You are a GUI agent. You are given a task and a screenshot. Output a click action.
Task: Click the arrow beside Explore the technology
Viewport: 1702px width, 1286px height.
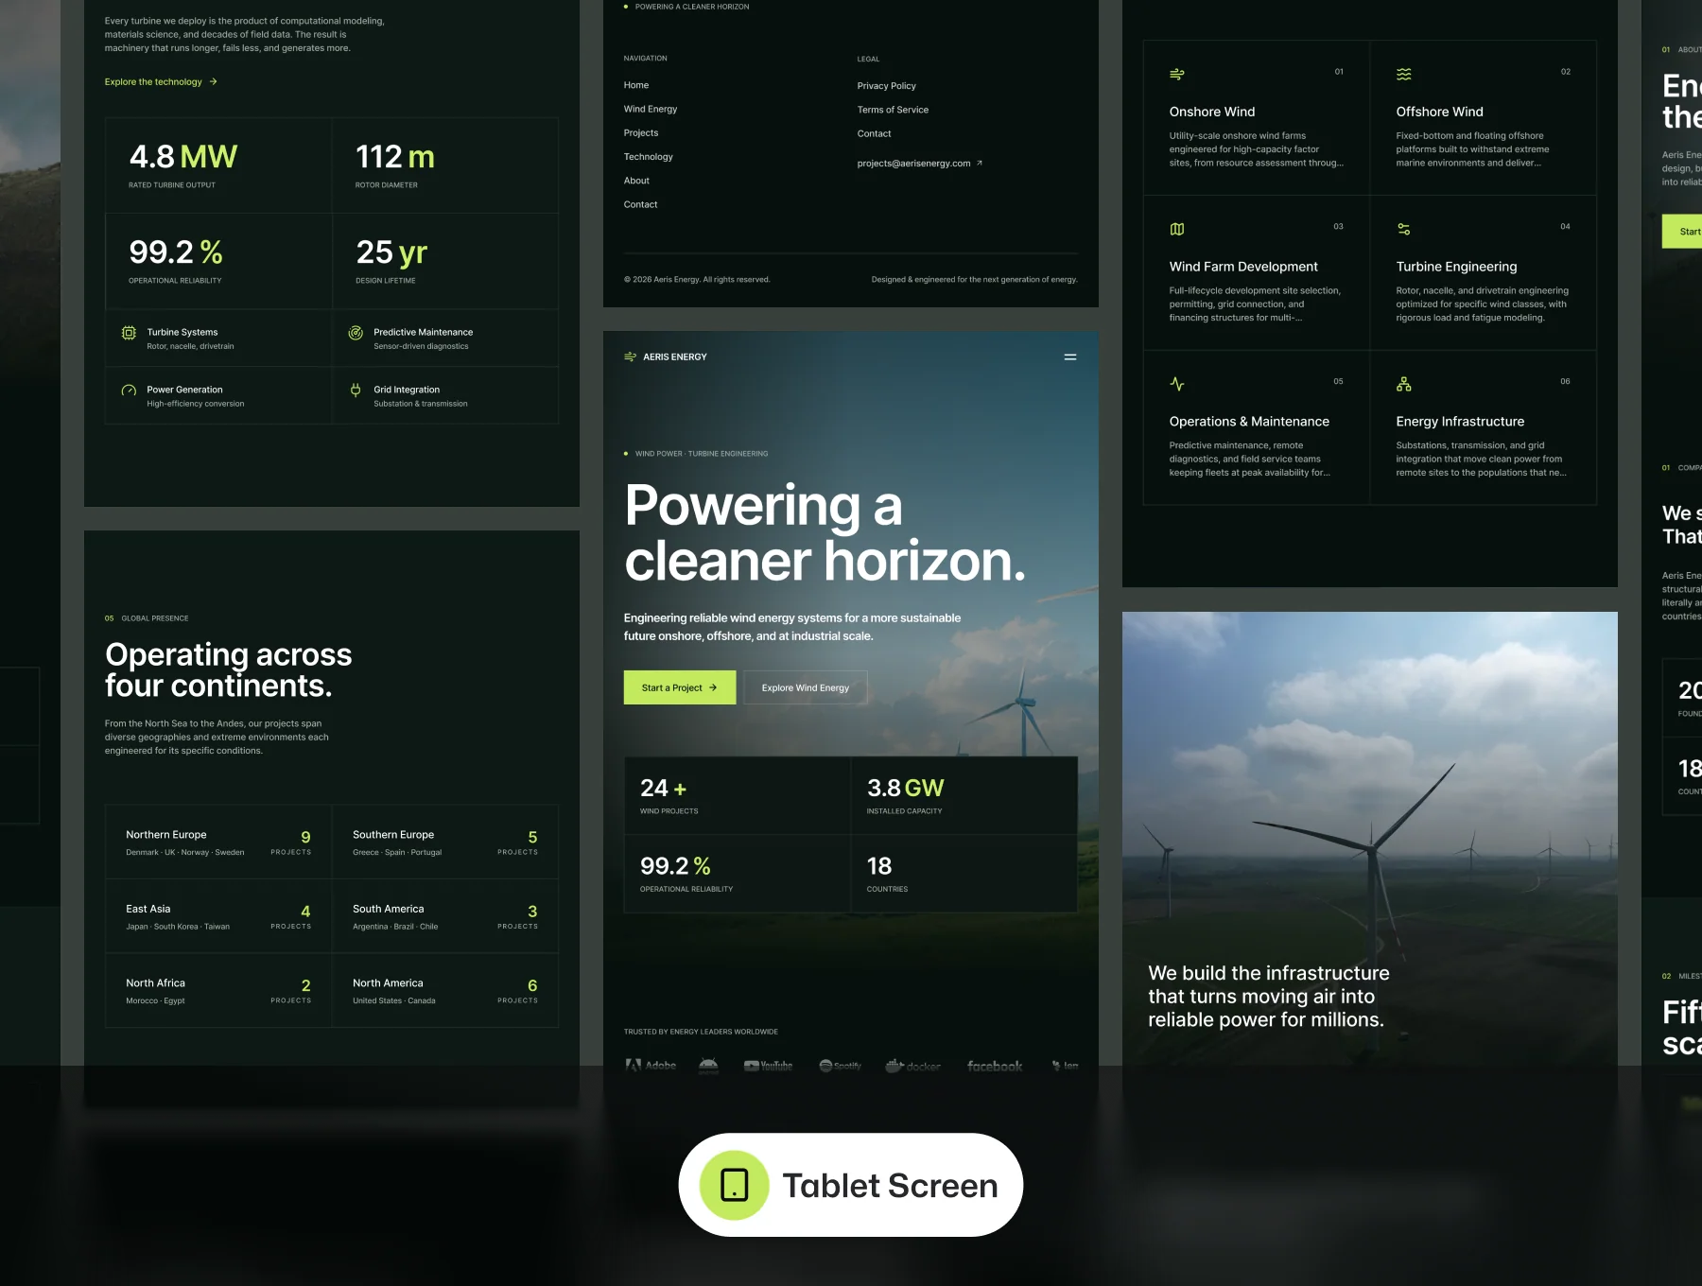coord(214,82)
